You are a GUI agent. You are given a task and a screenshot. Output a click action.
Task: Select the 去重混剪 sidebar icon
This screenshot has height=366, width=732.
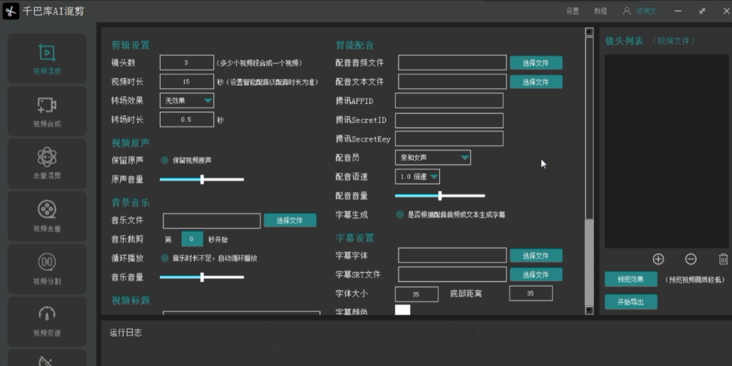pyautogui.click(x=47, y=163)
